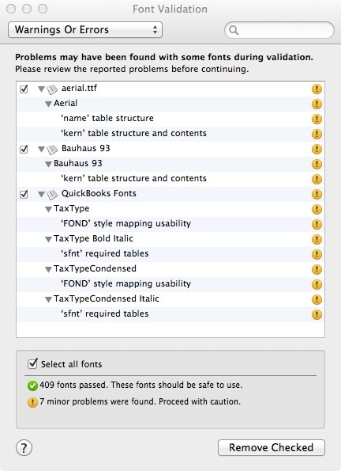Viewport: 341px width, 471px height.
Task: Click the warning icon on TaxType Bold Italic row
Action: (x=317, y=239)
